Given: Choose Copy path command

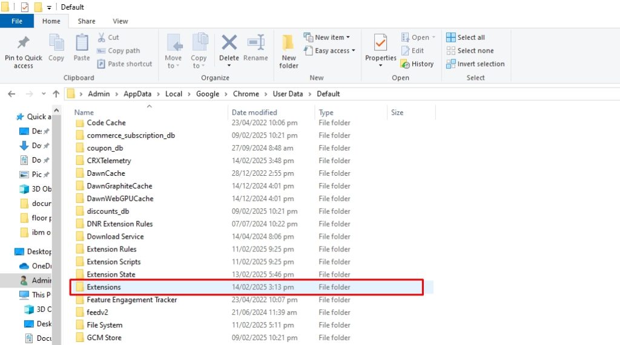Looking at the screenshot, I should [118, 51].
